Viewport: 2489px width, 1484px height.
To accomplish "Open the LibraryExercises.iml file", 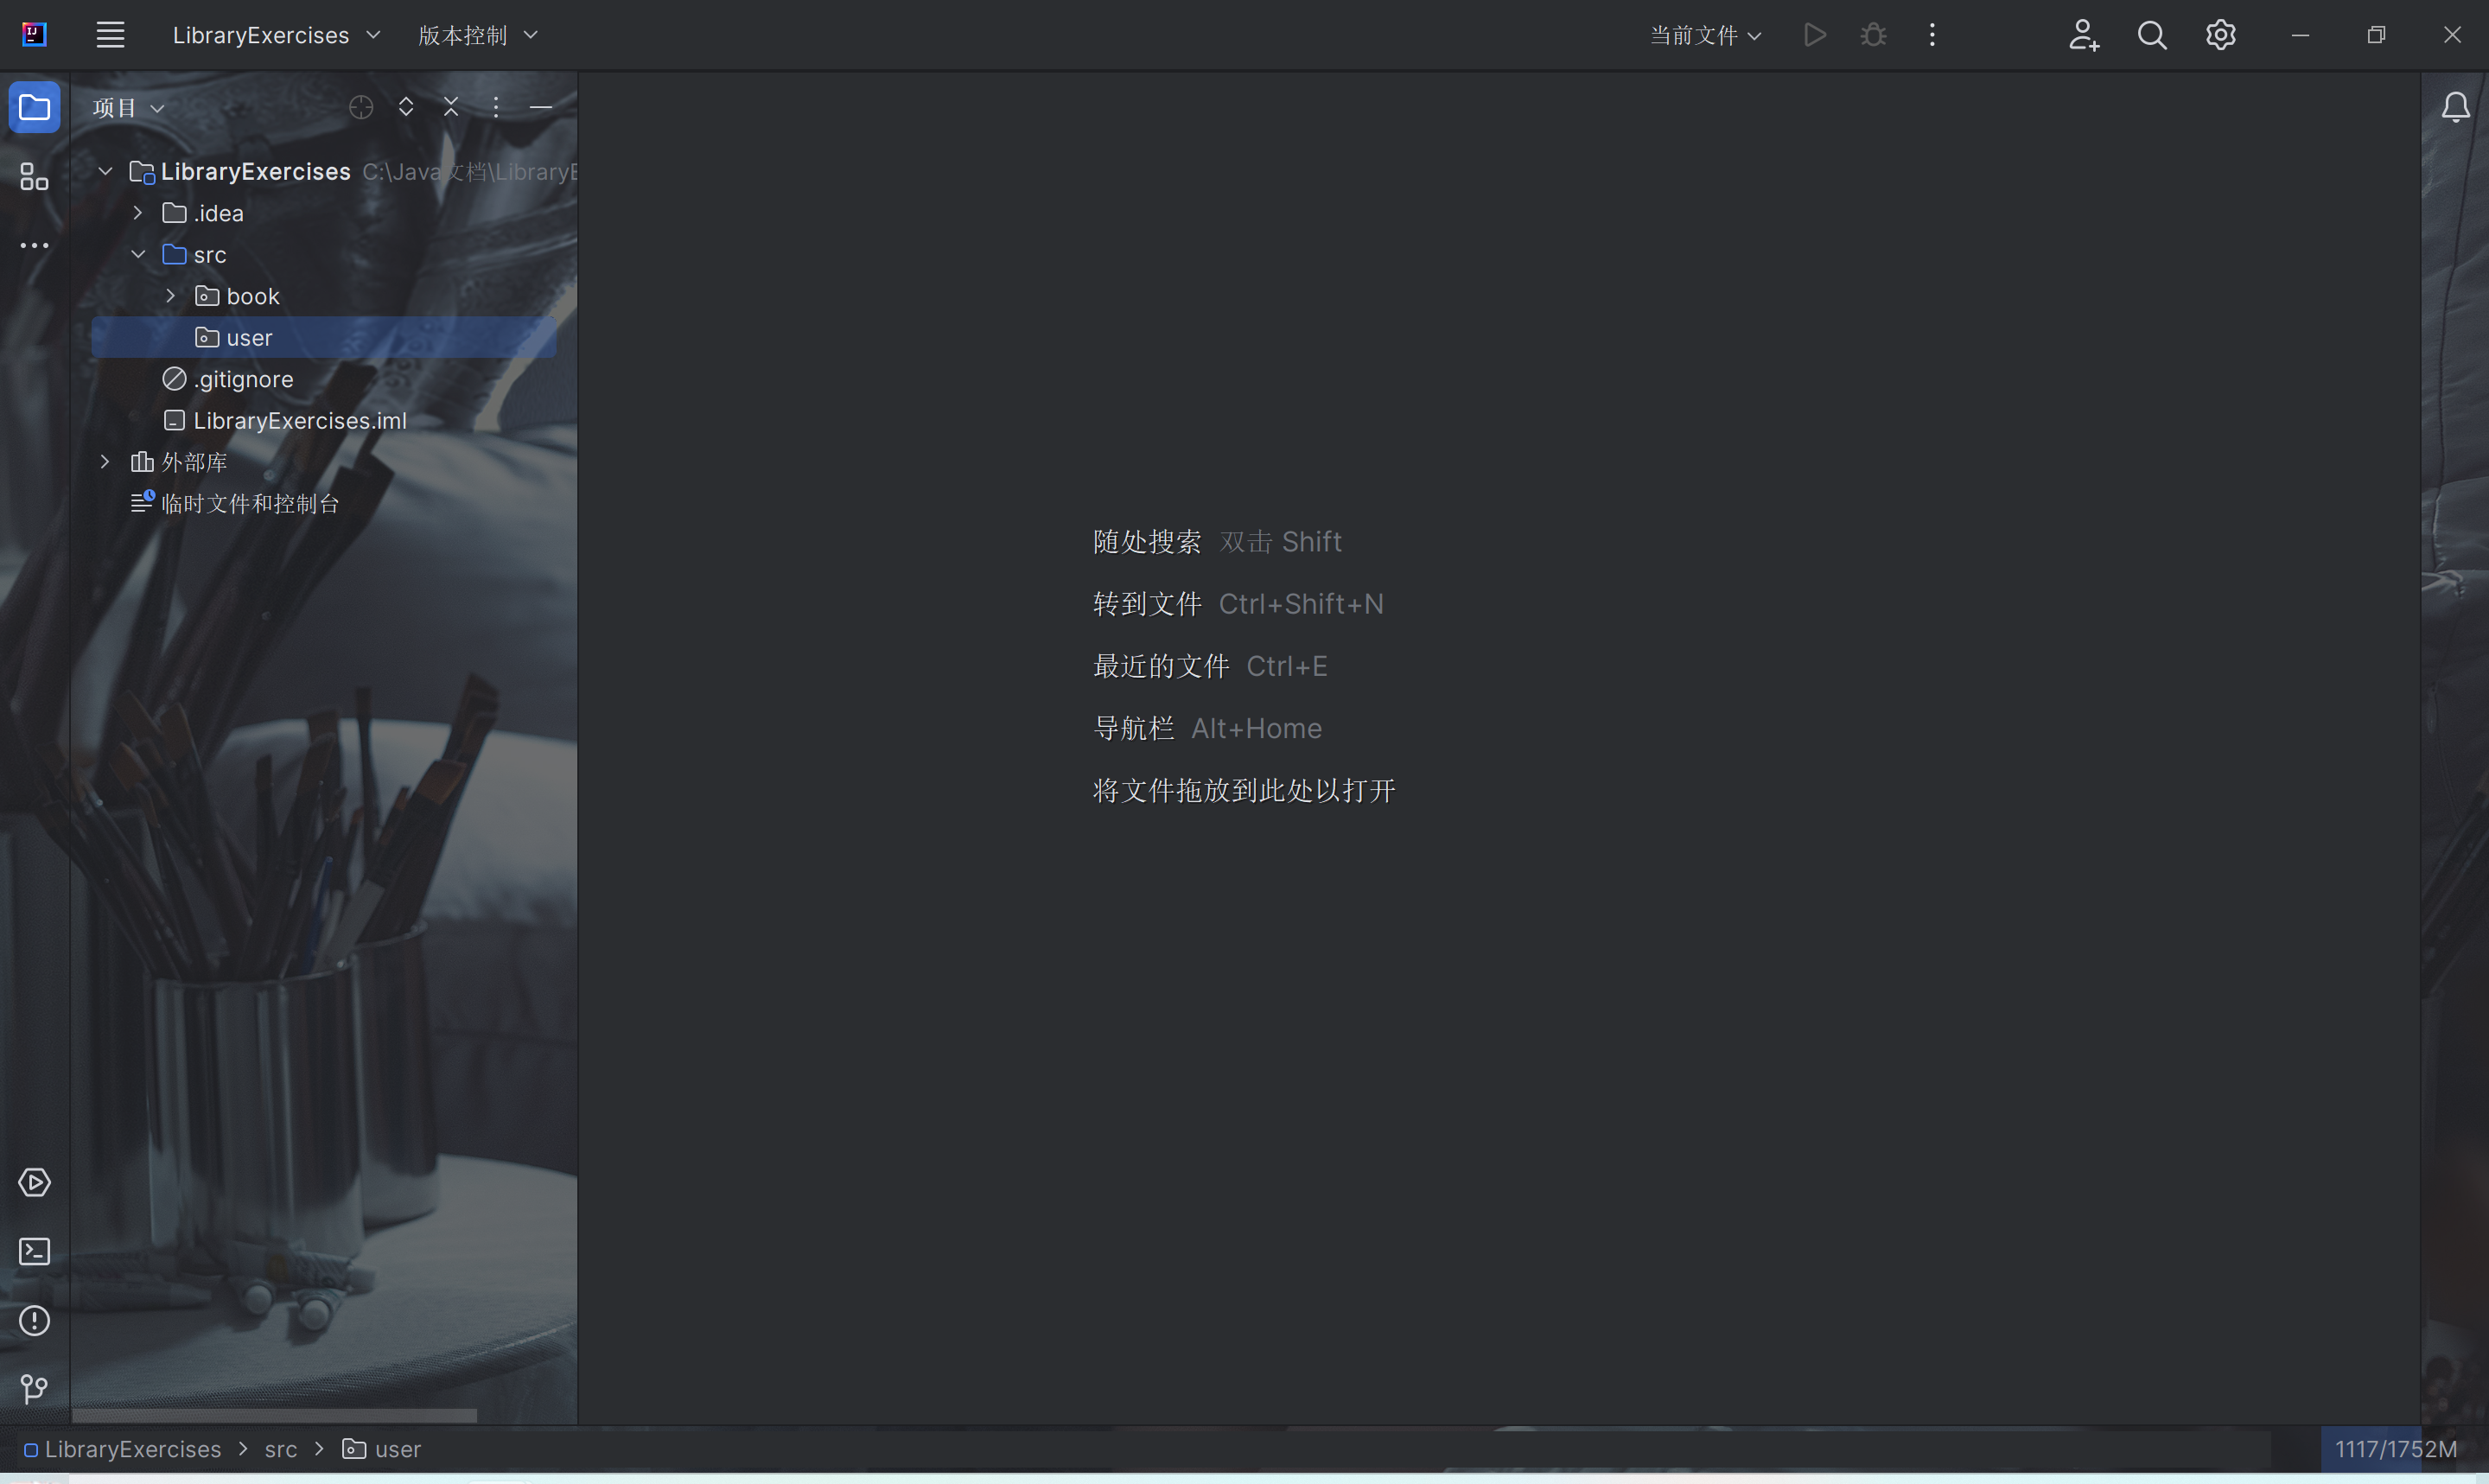I will pos(300,418).
